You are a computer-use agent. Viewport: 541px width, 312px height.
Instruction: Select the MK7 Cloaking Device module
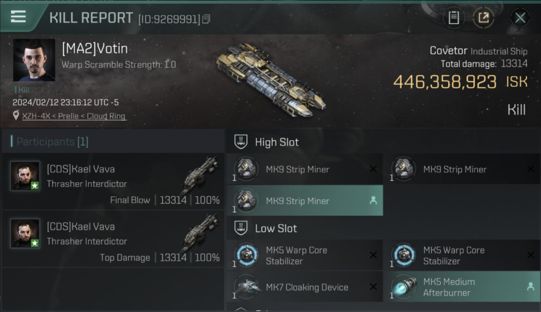[x=305, y=287]
